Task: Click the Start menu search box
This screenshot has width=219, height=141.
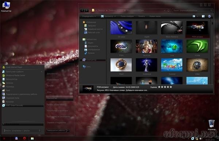Action: [22, 131]
